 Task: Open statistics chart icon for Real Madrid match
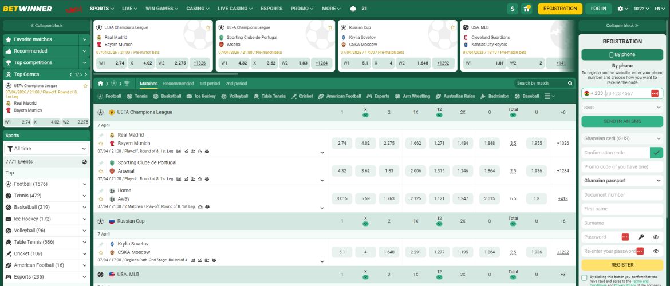point(179,151)
